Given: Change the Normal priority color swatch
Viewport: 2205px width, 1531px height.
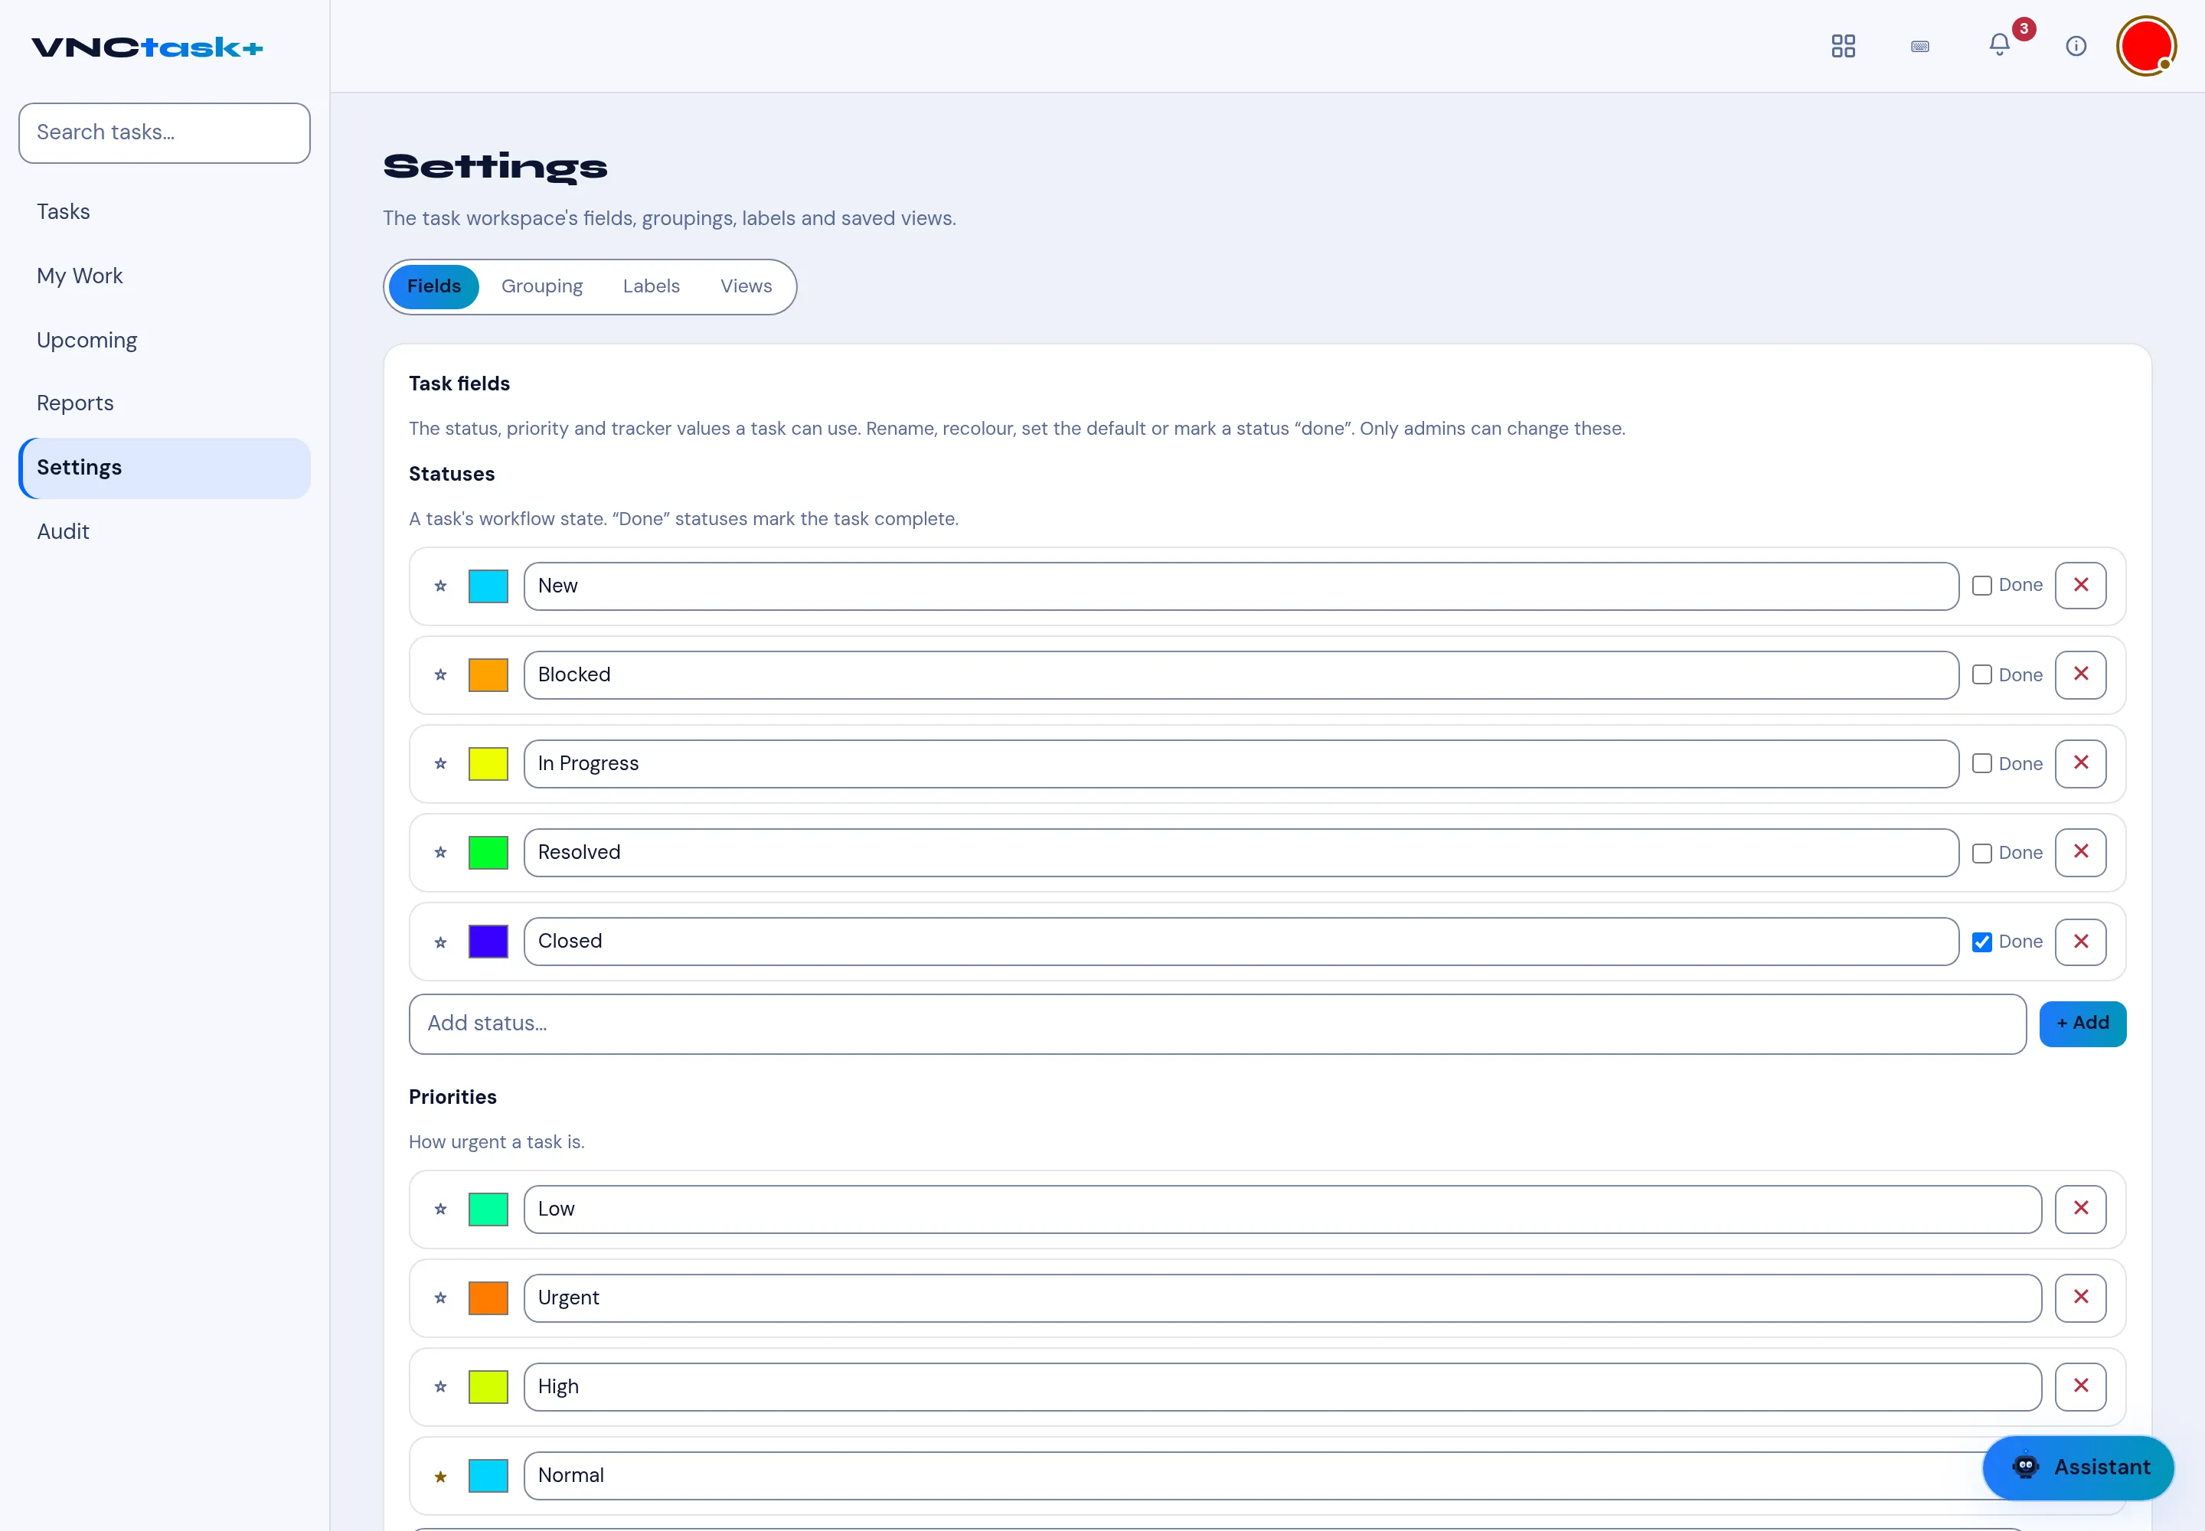Looking at the screenshot, I should tap(488, 1475).
